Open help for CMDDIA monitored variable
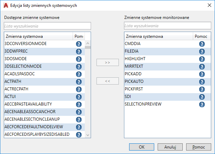 tap(202, 44)
